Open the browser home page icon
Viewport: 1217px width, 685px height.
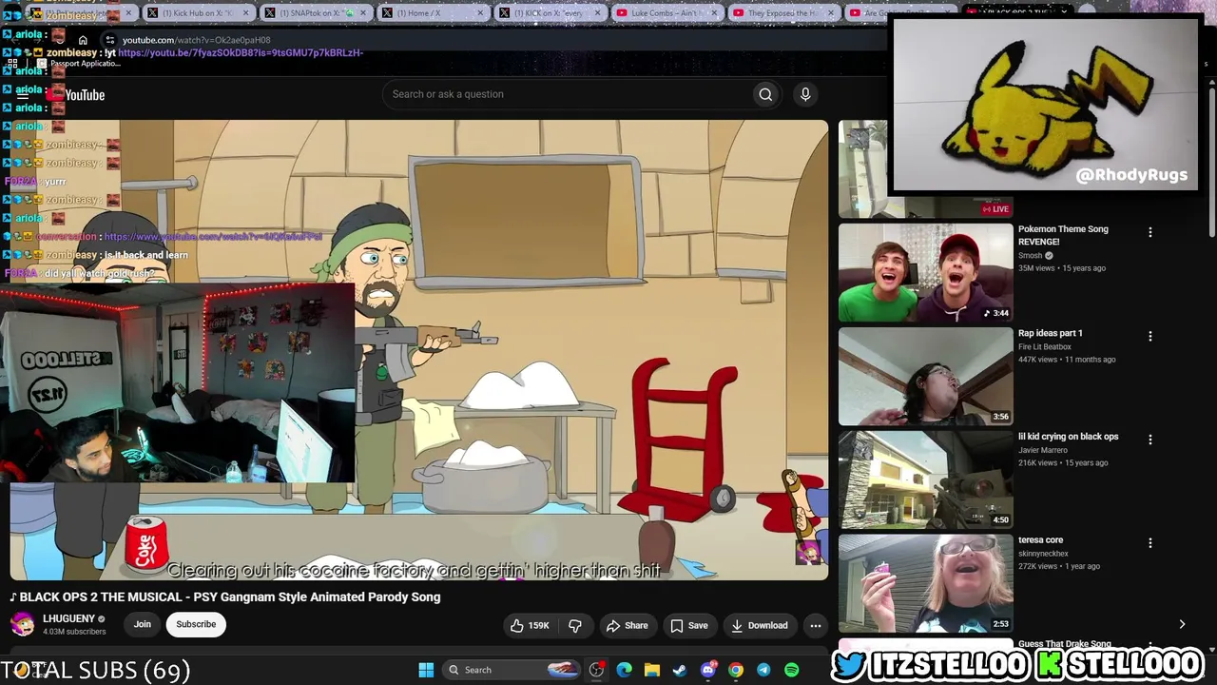point(83,40)
